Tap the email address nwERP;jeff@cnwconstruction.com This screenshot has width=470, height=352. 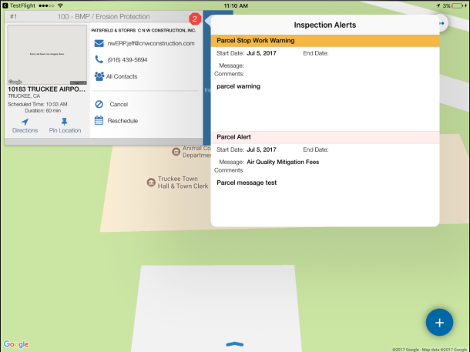click(150, 43)
